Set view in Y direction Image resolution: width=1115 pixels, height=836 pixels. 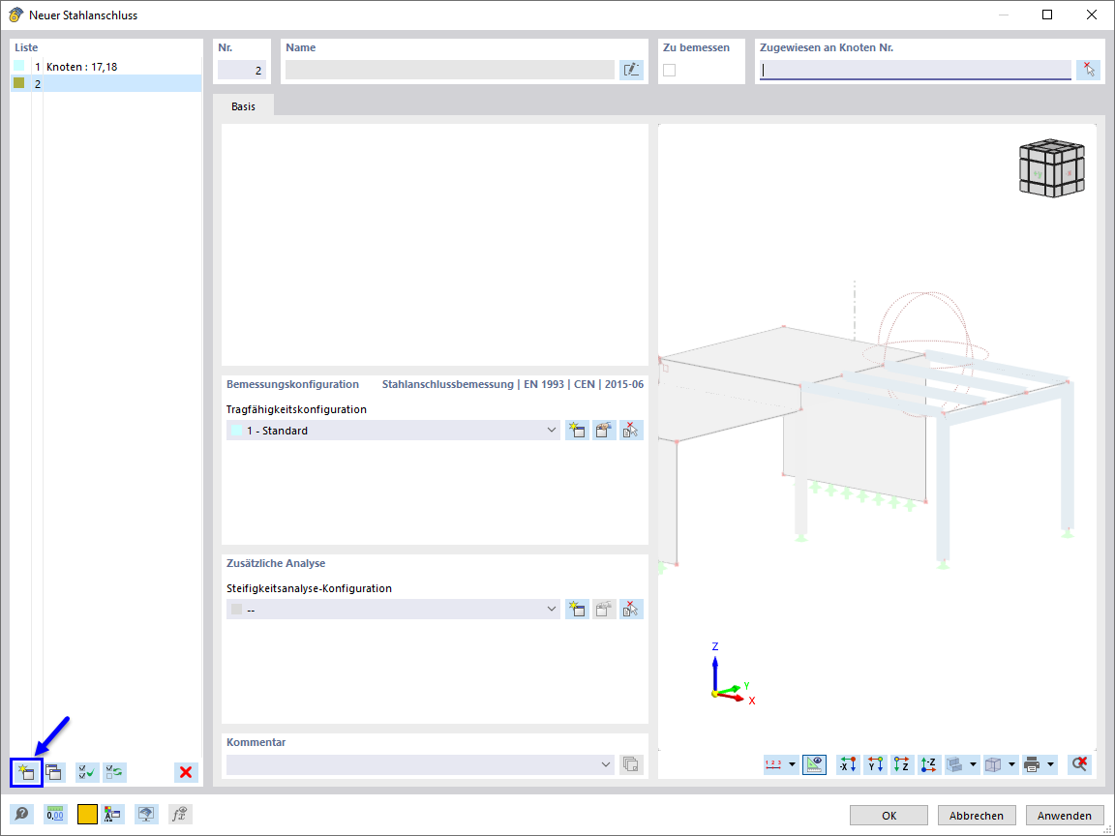(875, 764)
